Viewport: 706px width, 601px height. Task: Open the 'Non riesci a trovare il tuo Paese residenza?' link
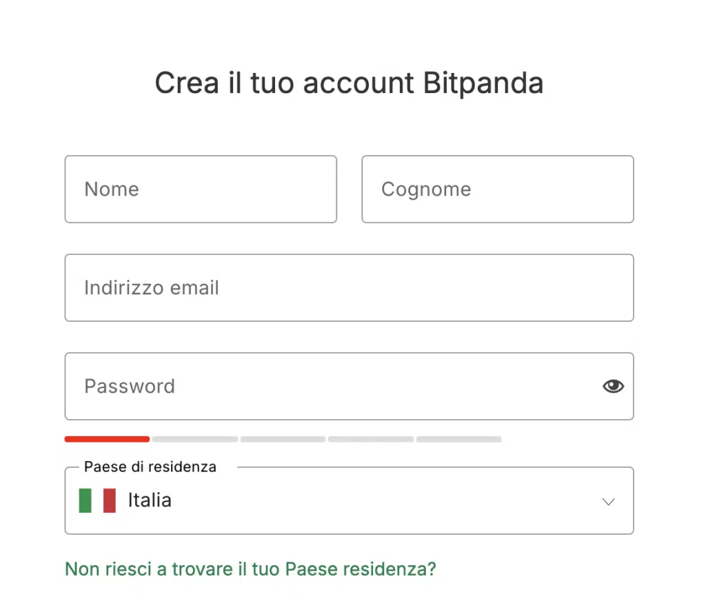250,569
